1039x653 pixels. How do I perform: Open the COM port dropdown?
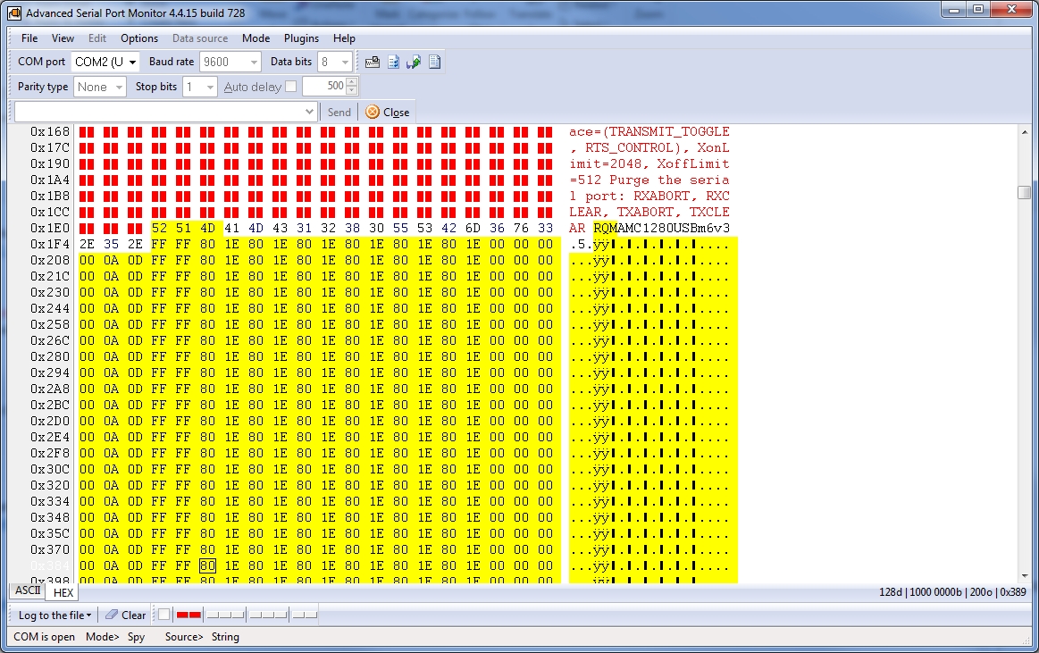pyautogui.click(x=133, y=62)
